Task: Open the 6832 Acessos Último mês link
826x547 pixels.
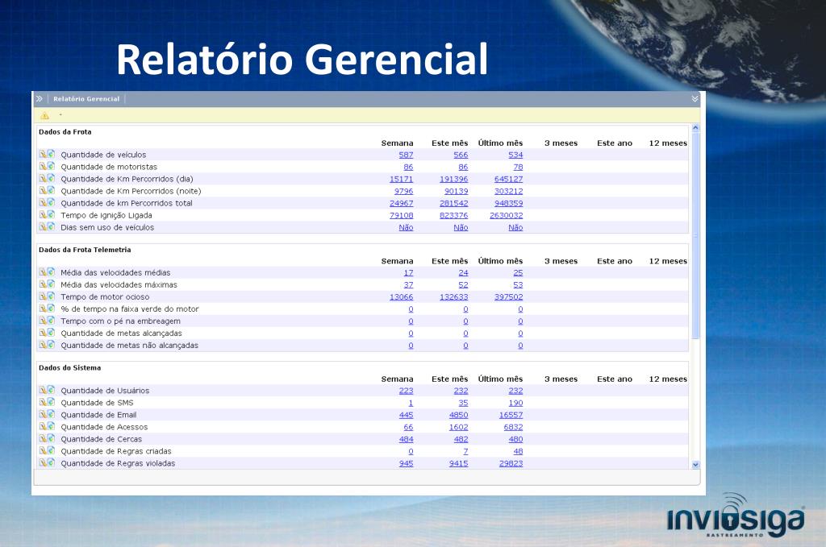Action: point(514,426)
